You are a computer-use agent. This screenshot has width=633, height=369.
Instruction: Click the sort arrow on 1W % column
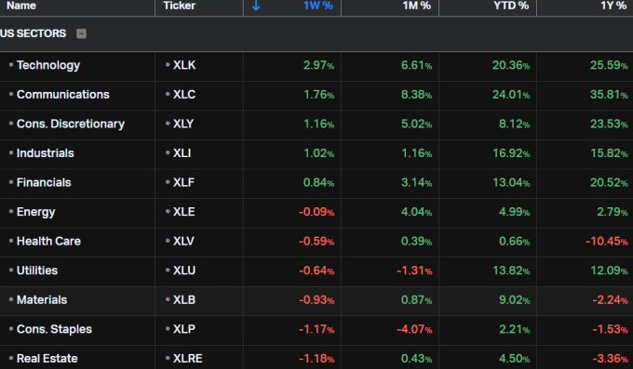tap(256, 6)
